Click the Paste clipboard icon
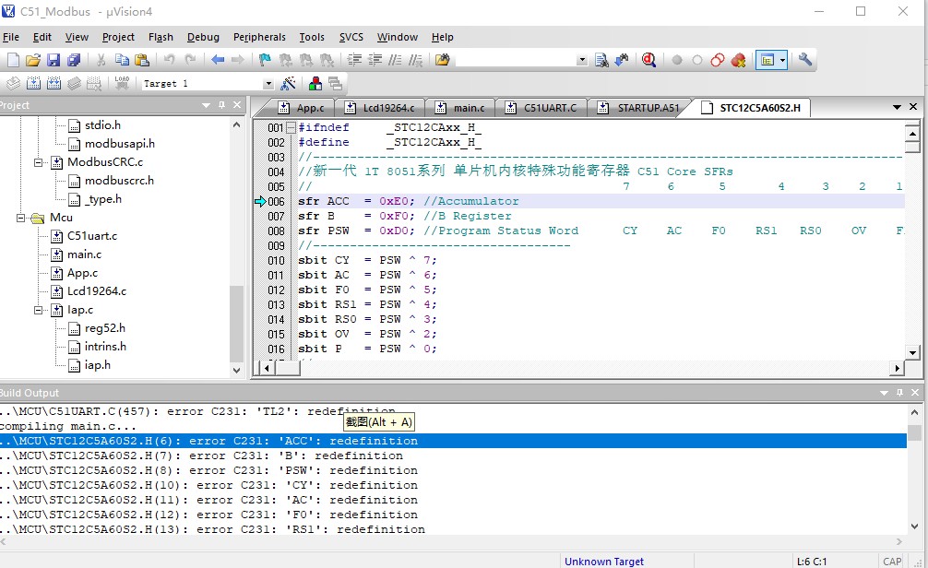Image resolution: width=928 pixels, height=568 pixels. tap(142, 60)
